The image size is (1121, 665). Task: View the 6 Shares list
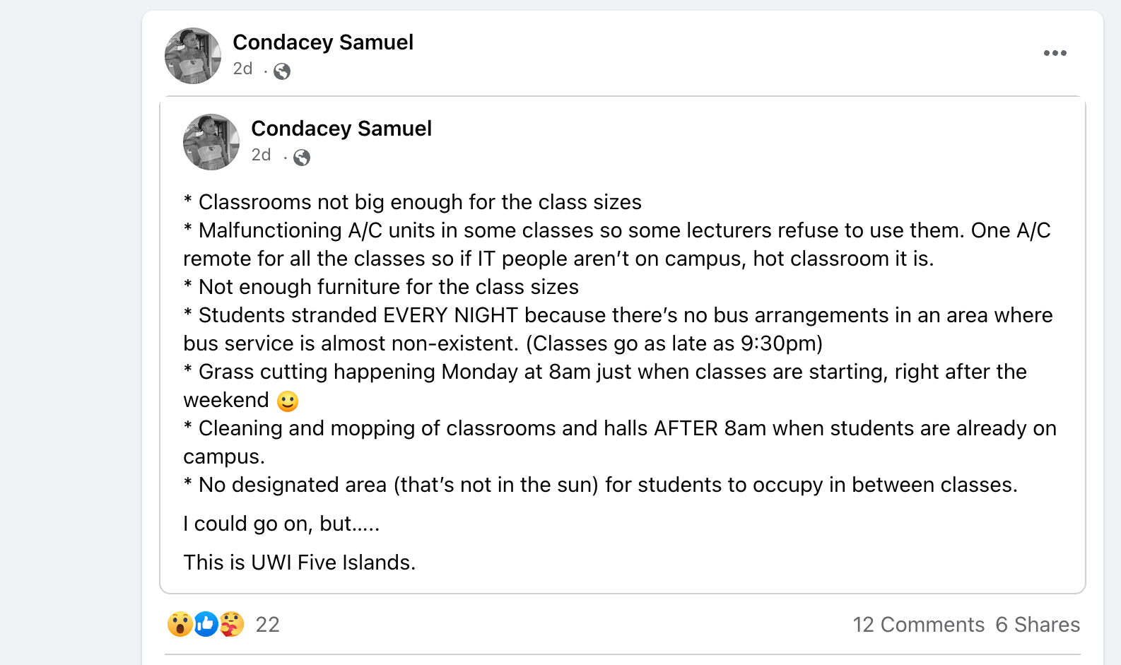coord(1038,625)
